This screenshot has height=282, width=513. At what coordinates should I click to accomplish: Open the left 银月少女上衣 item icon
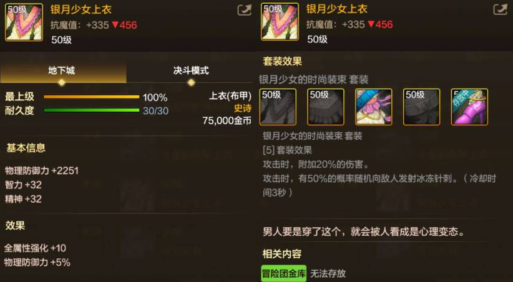click(x=24, y=22)
